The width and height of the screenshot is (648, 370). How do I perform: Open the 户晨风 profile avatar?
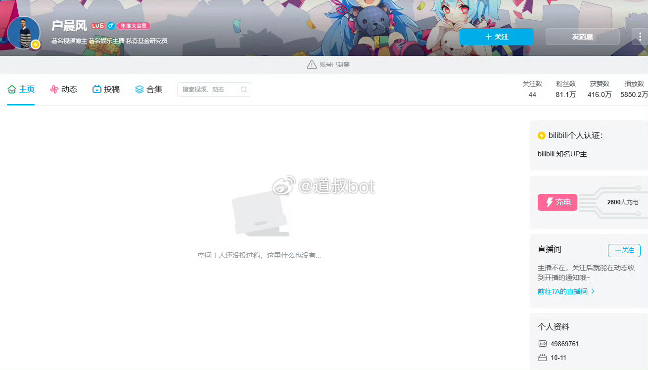pyautogui.click(x=23, y=32)
